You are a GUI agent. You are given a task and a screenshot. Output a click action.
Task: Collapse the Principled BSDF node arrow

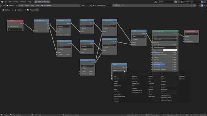tap(154, 31)
